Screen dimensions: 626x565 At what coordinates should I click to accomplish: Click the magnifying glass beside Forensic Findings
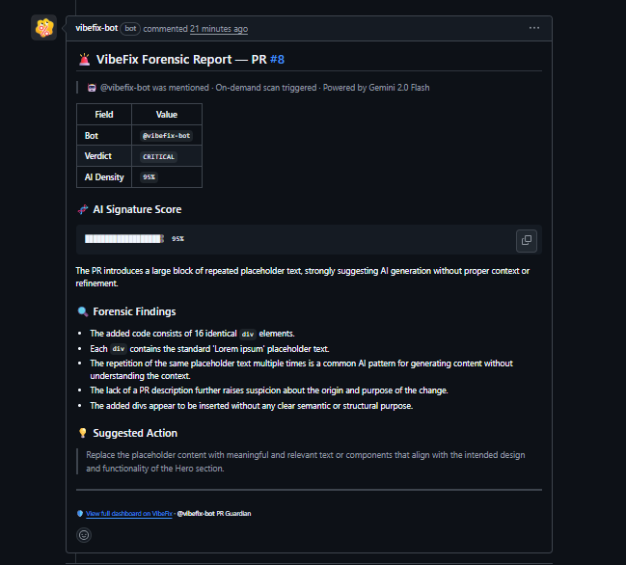coord(83,311)
